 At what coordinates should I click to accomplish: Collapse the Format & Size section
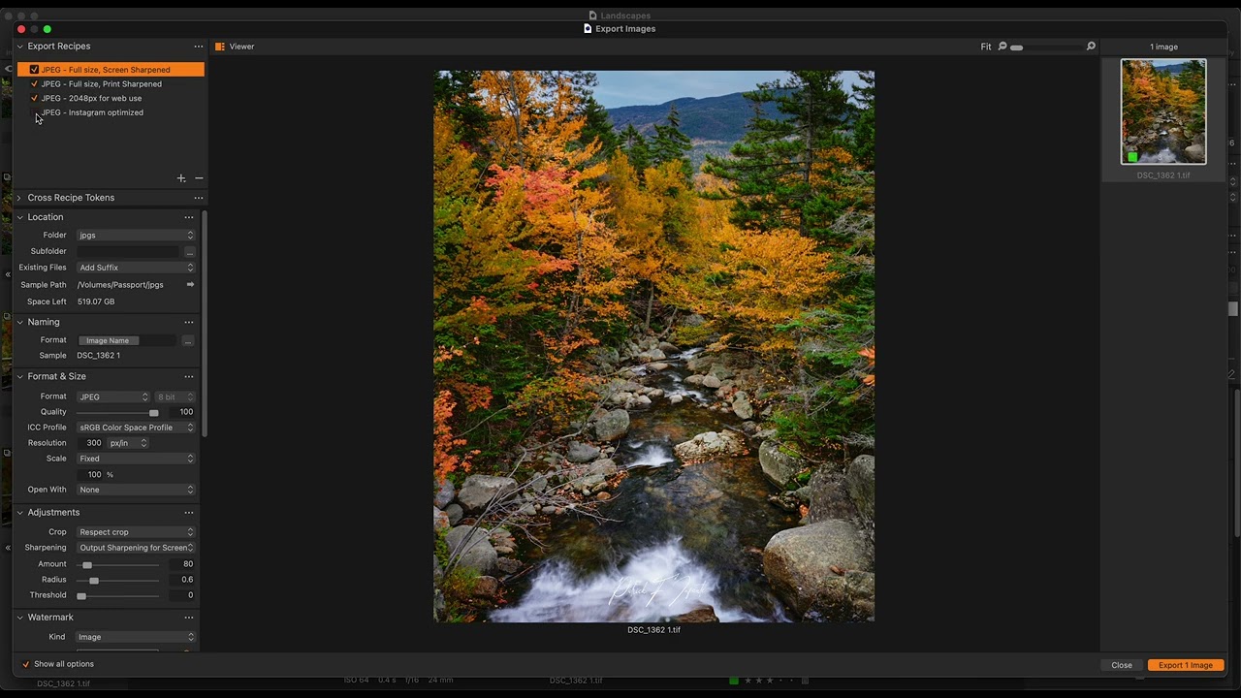coord(19,376)
